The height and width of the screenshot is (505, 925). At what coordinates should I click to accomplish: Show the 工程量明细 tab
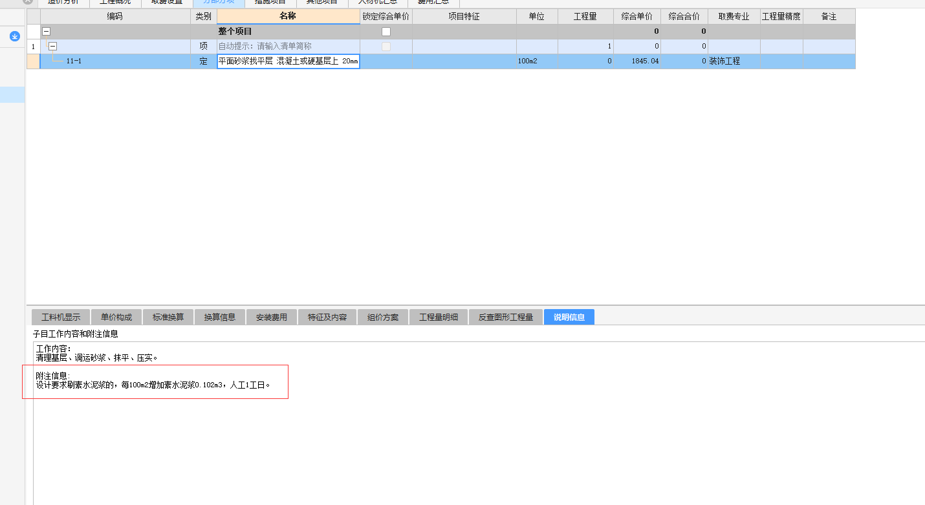point(439,317)
